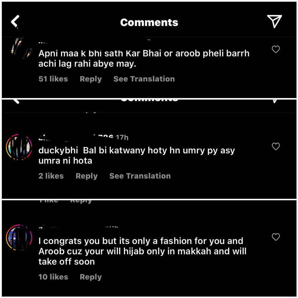View the 51 likes list
Screen dimensions: 298x298
click(x=53, y=79)
